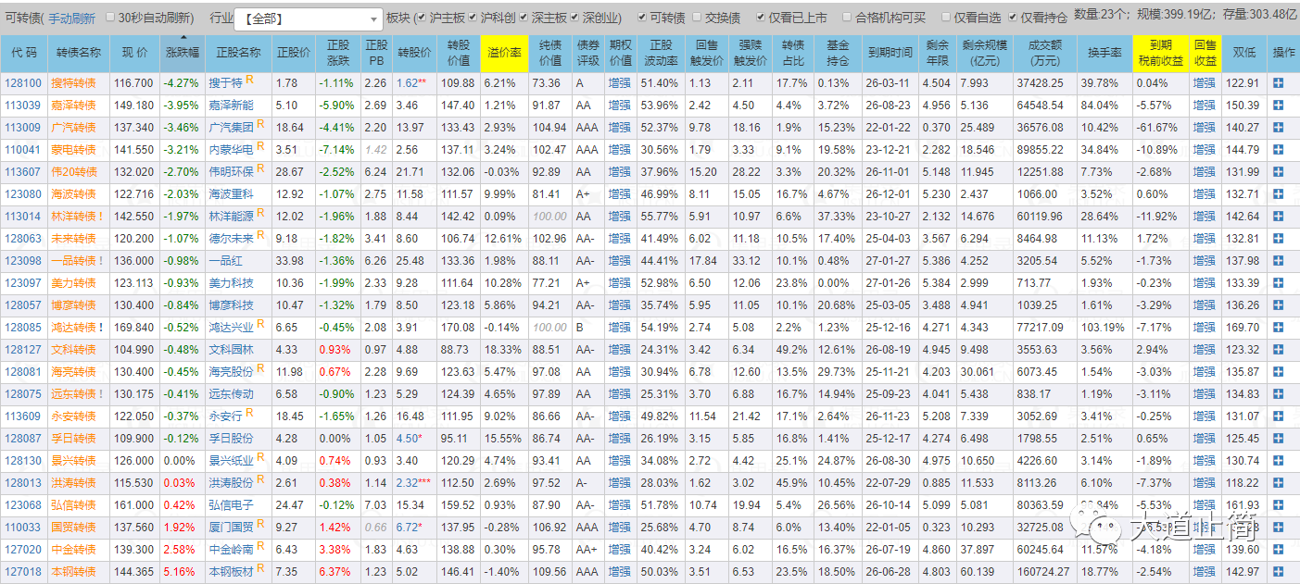Click the plus icon for 景兴转债
1300x584 pixels.
coord(1279,461)
